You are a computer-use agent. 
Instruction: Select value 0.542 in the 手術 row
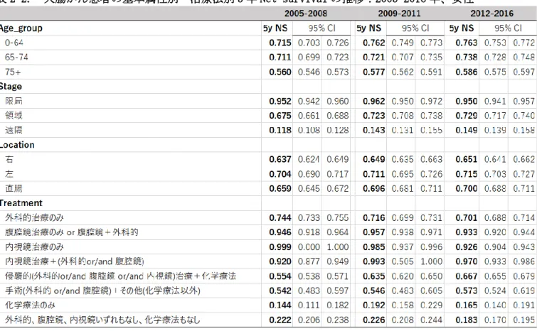tap(280, 291)
